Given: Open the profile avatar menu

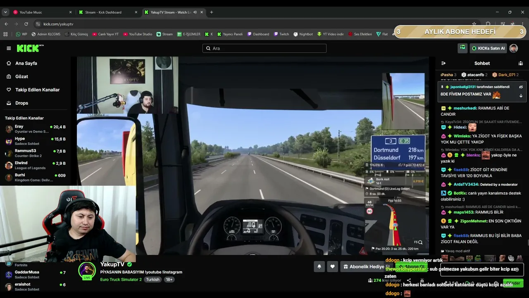Looking at the screenshot, I should [514, 48].
